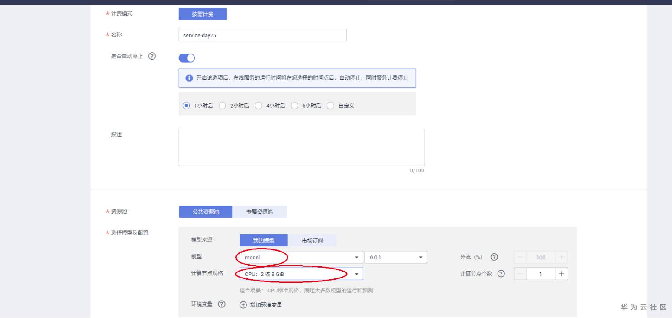
Task: Open the 0.0.1 version dropdown
Action: tap(396, 257)
